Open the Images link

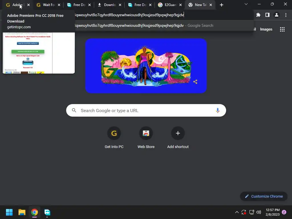click(266, 29)
